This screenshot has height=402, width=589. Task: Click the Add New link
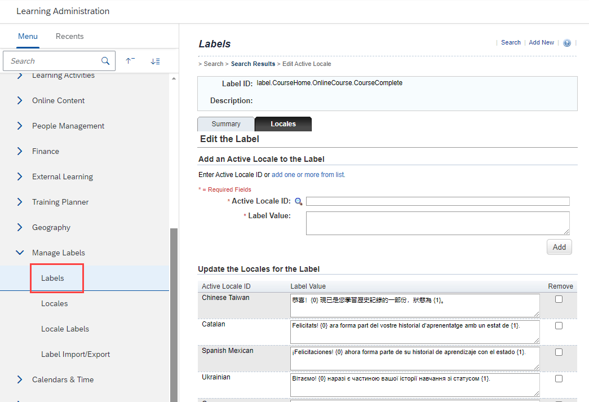(541, 42)
